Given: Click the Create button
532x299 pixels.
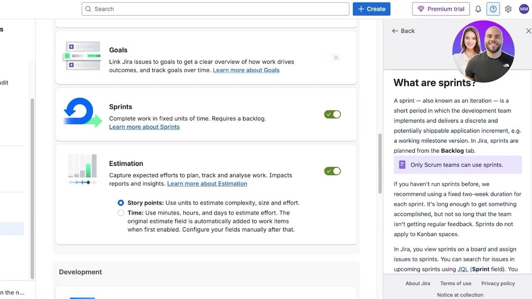Looking at the screenshot, I should click(372, 9).
